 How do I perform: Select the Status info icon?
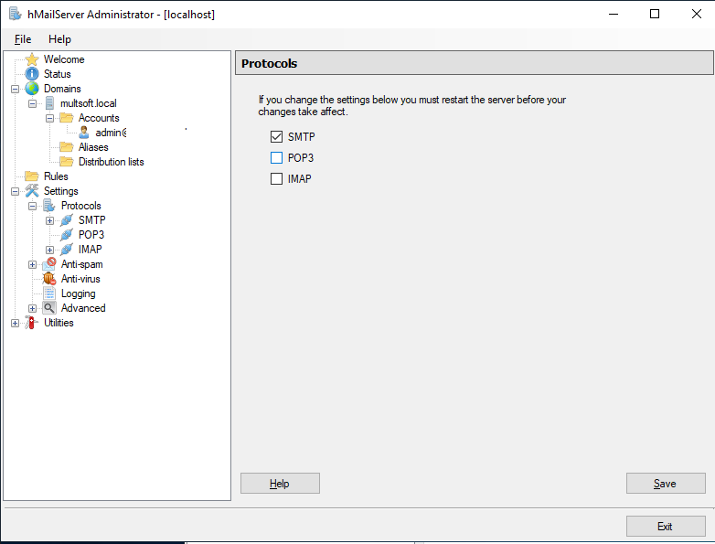(x=32, y=74)
